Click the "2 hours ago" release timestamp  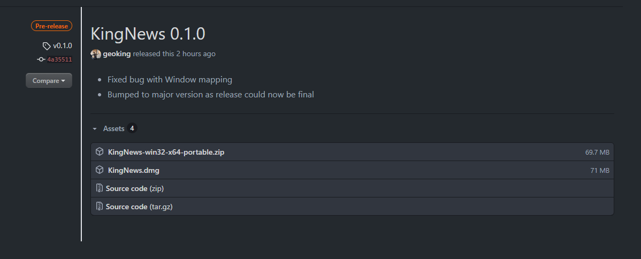pyautogui.click(x=195, y=54)
